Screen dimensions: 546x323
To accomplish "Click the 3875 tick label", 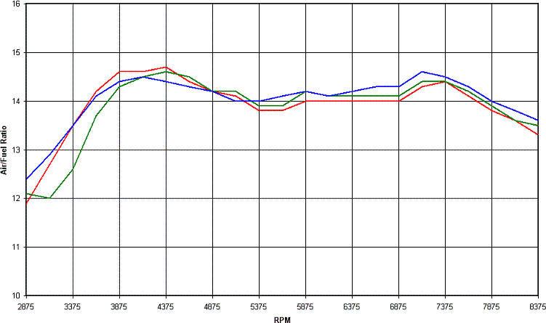I will (119, 306).
